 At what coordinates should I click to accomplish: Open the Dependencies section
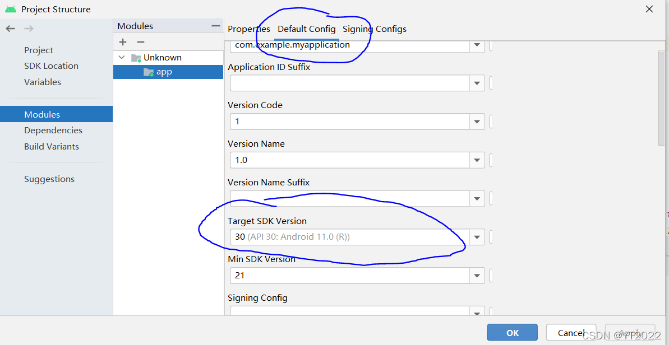53,130
